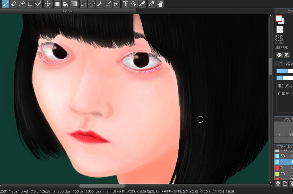
Task: Select the Selection Pen tool
Action: [x=108, y=4]
